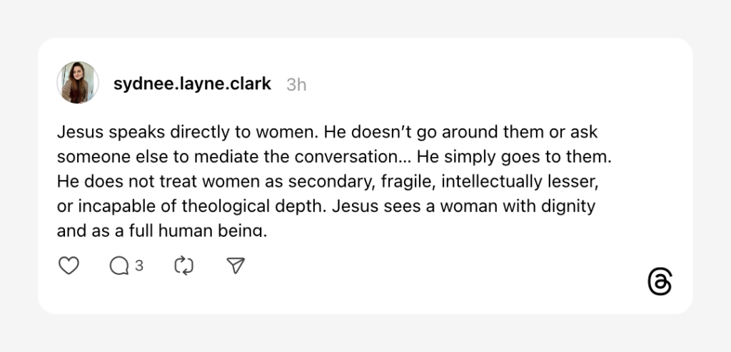The width and height of the screenshot is (731, 352).
Task: Click text "and as a full human being."
Action: (x=161, y=231)
